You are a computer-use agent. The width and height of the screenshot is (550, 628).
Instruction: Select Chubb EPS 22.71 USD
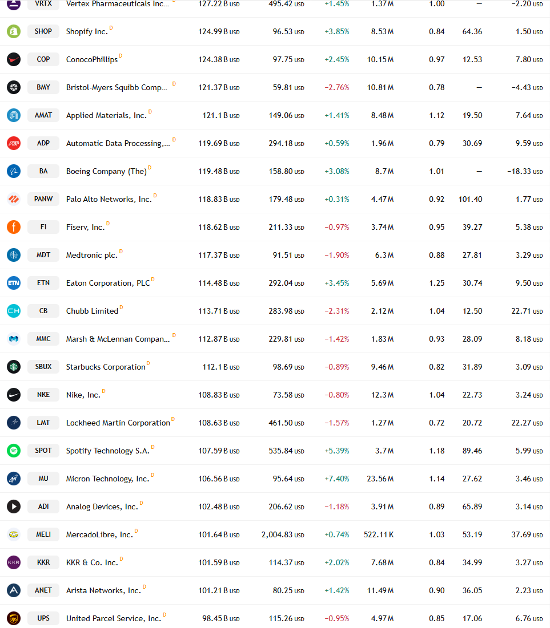[527, 311]
